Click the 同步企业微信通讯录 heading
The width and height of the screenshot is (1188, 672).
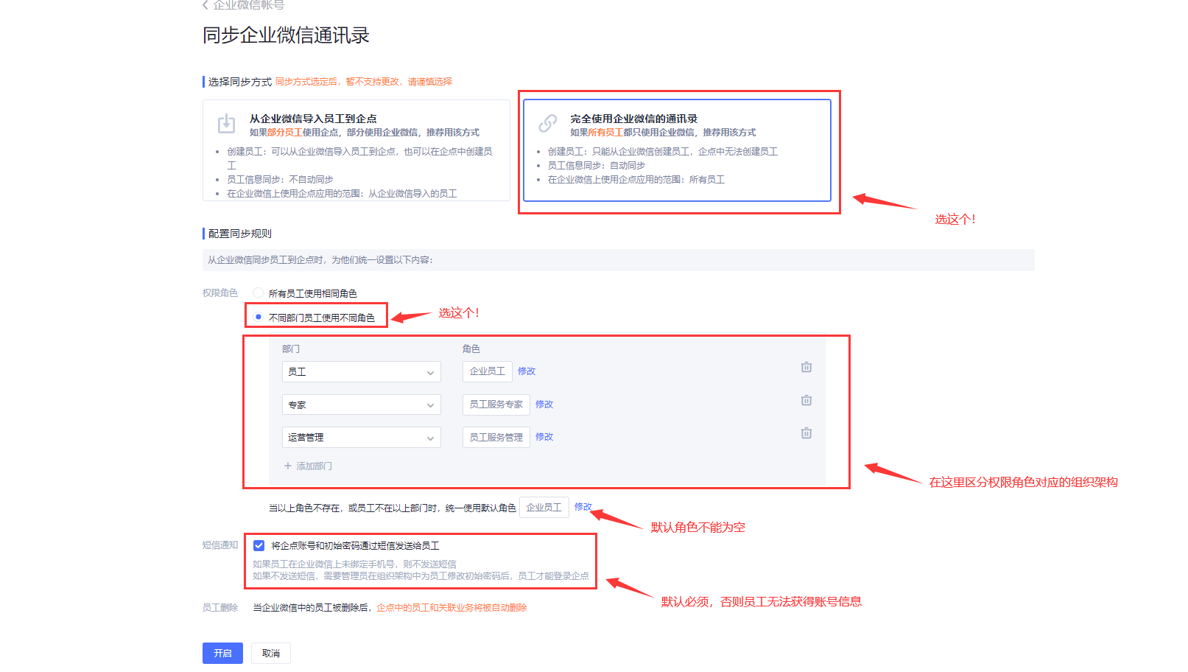click(286, 35)
